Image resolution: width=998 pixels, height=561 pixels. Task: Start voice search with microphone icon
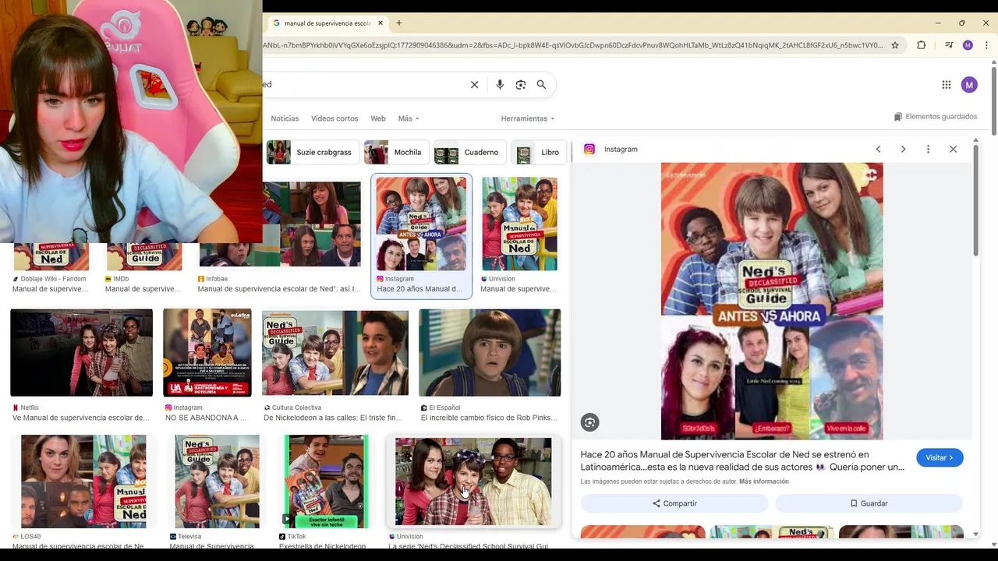[500, 85]
